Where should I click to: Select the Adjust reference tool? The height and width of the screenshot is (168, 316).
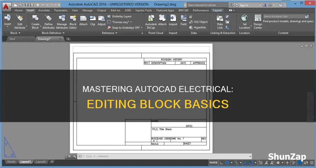coord(102,20)
